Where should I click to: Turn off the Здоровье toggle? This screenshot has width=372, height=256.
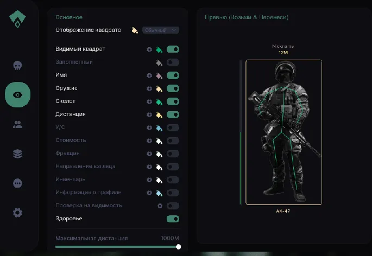click(173, 219)
